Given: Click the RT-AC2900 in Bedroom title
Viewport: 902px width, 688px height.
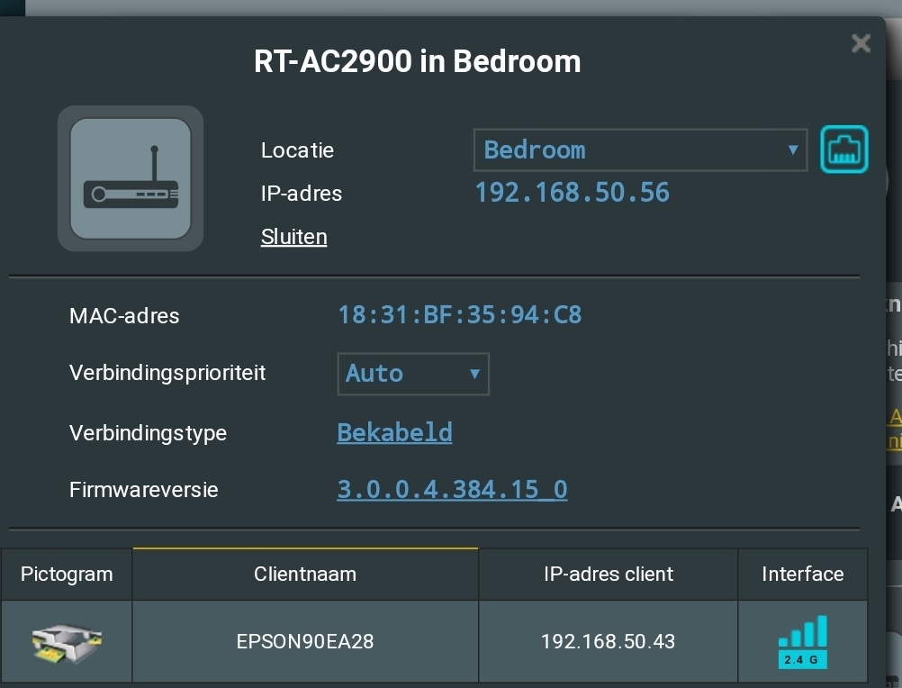Looking at the screenshot, I should 418,61.
